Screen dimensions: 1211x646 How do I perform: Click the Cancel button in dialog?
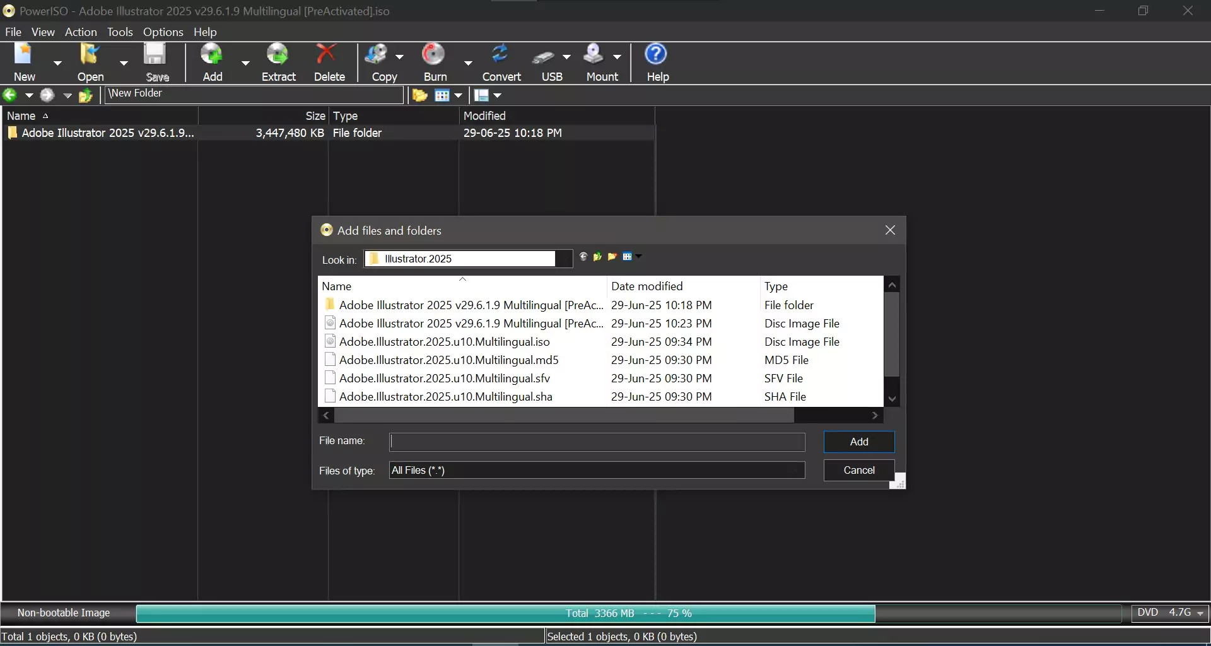pyautogui.click(x=859, y=470)
